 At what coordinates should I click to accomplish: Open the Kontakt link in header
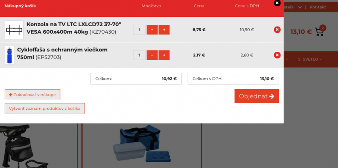pos(318,7)
